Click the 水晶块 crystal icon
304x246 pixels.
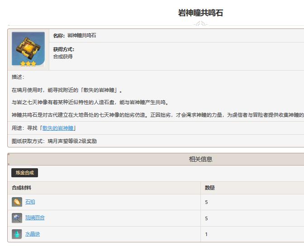tap(17, 234)
